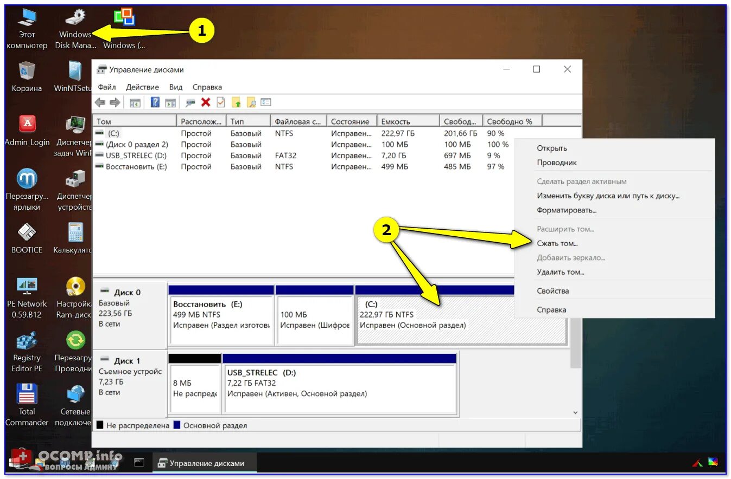Click the Forward arrow in the toolbar

(x=115, y=102)
